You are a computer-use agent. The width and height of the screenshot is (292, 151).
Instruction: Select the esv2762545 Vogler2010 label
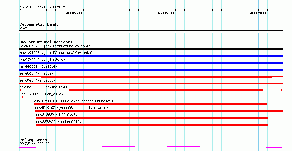42,60
